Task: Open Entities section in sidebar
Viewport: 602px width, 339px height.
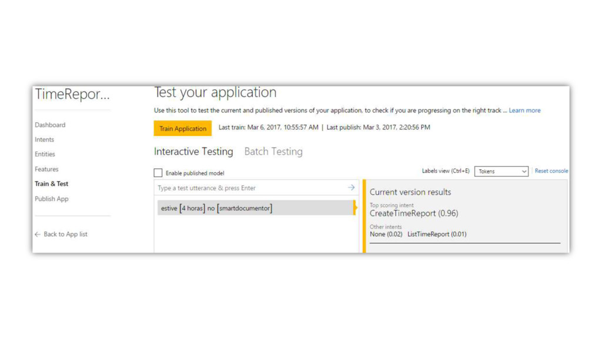Action: pos(45,154)
